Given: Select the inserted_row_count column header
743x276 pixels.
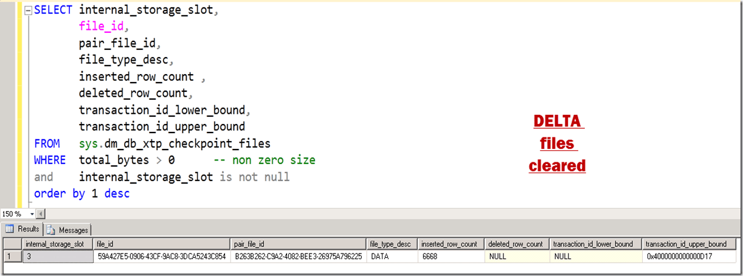Looking at the screenshot, I should tap(450, 244).
